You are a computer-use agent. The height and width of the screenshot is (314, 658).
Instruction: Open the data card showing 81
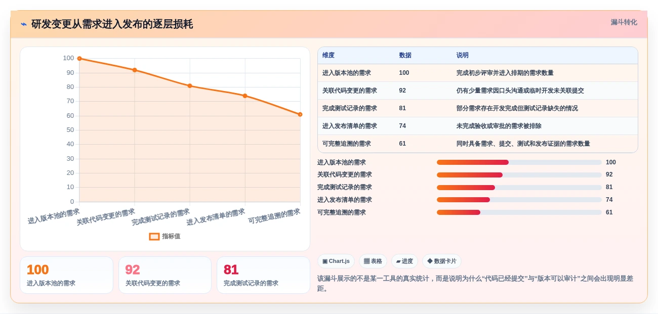(x=263, y=275)
